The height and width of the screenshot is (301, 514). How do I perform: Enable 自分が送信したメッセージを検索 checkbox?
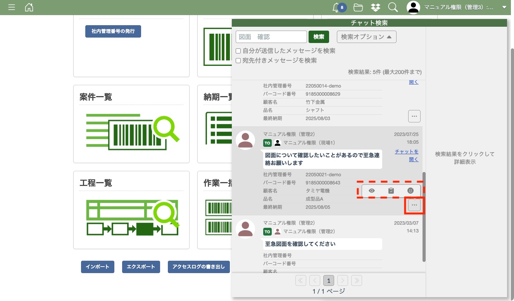[238, 51]
